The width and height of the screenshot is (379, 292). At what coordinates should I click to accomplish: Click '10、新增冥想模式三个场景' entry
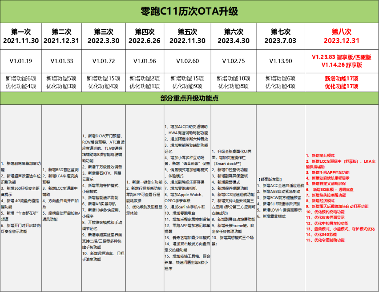point(233,241)
